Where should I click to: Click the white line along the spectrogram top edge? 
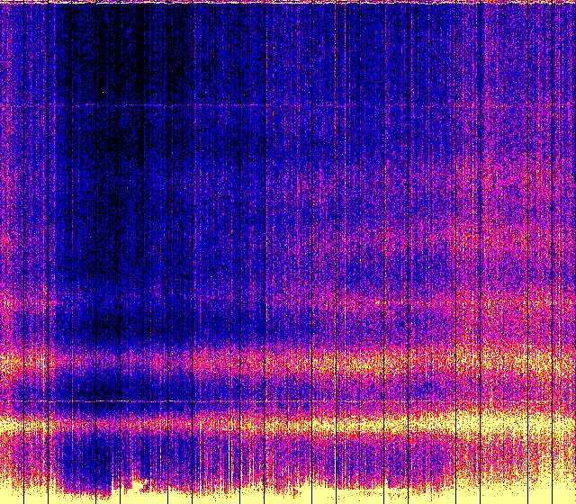click(x=288, y=3)
